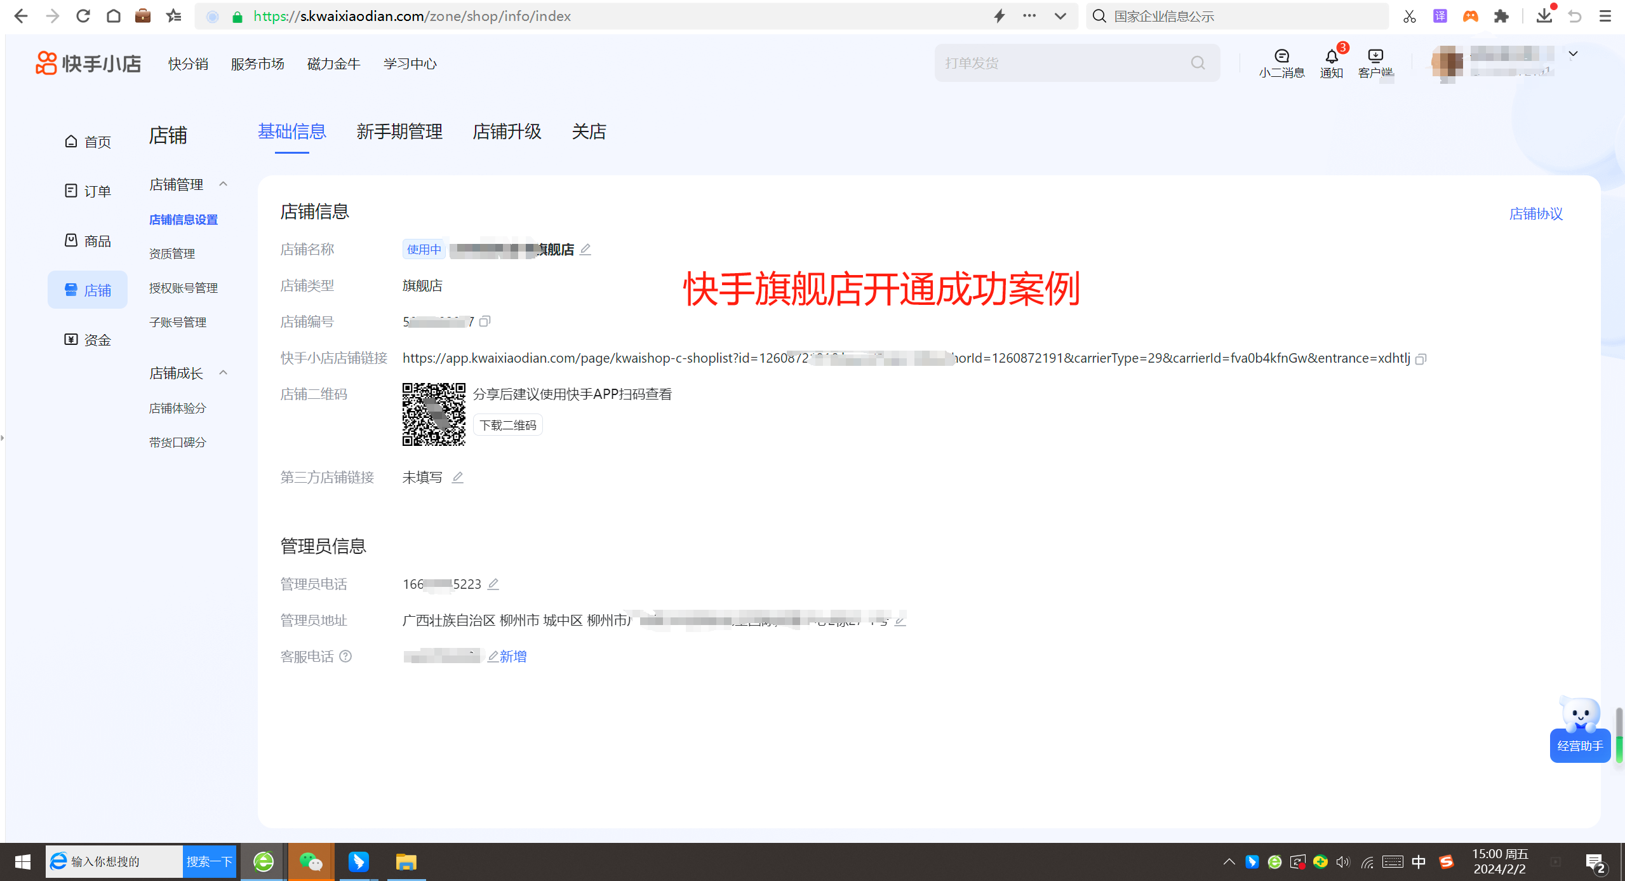Go to 首页 in sidebar
Viewport: 1625px width, 881px height.
(x=88, y=142)
